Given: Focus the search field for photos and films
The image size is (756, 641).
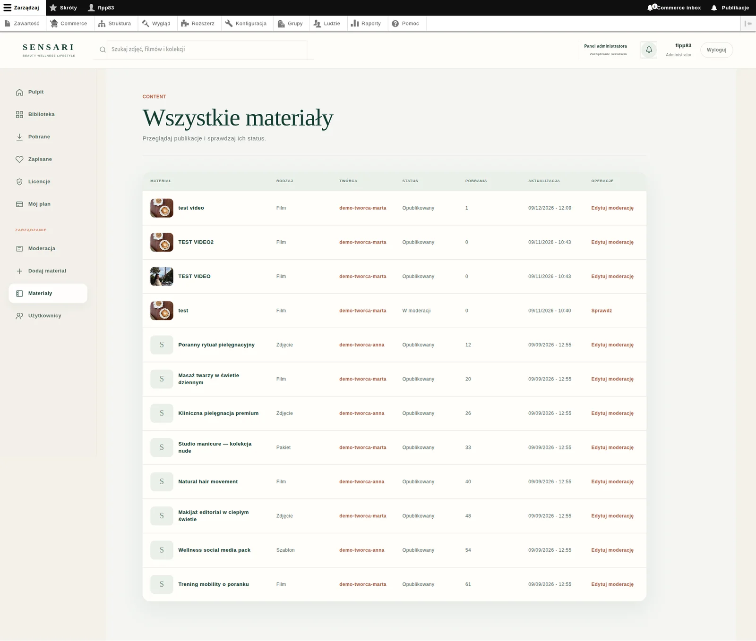Looking at the screenshot, I should 208,50.
